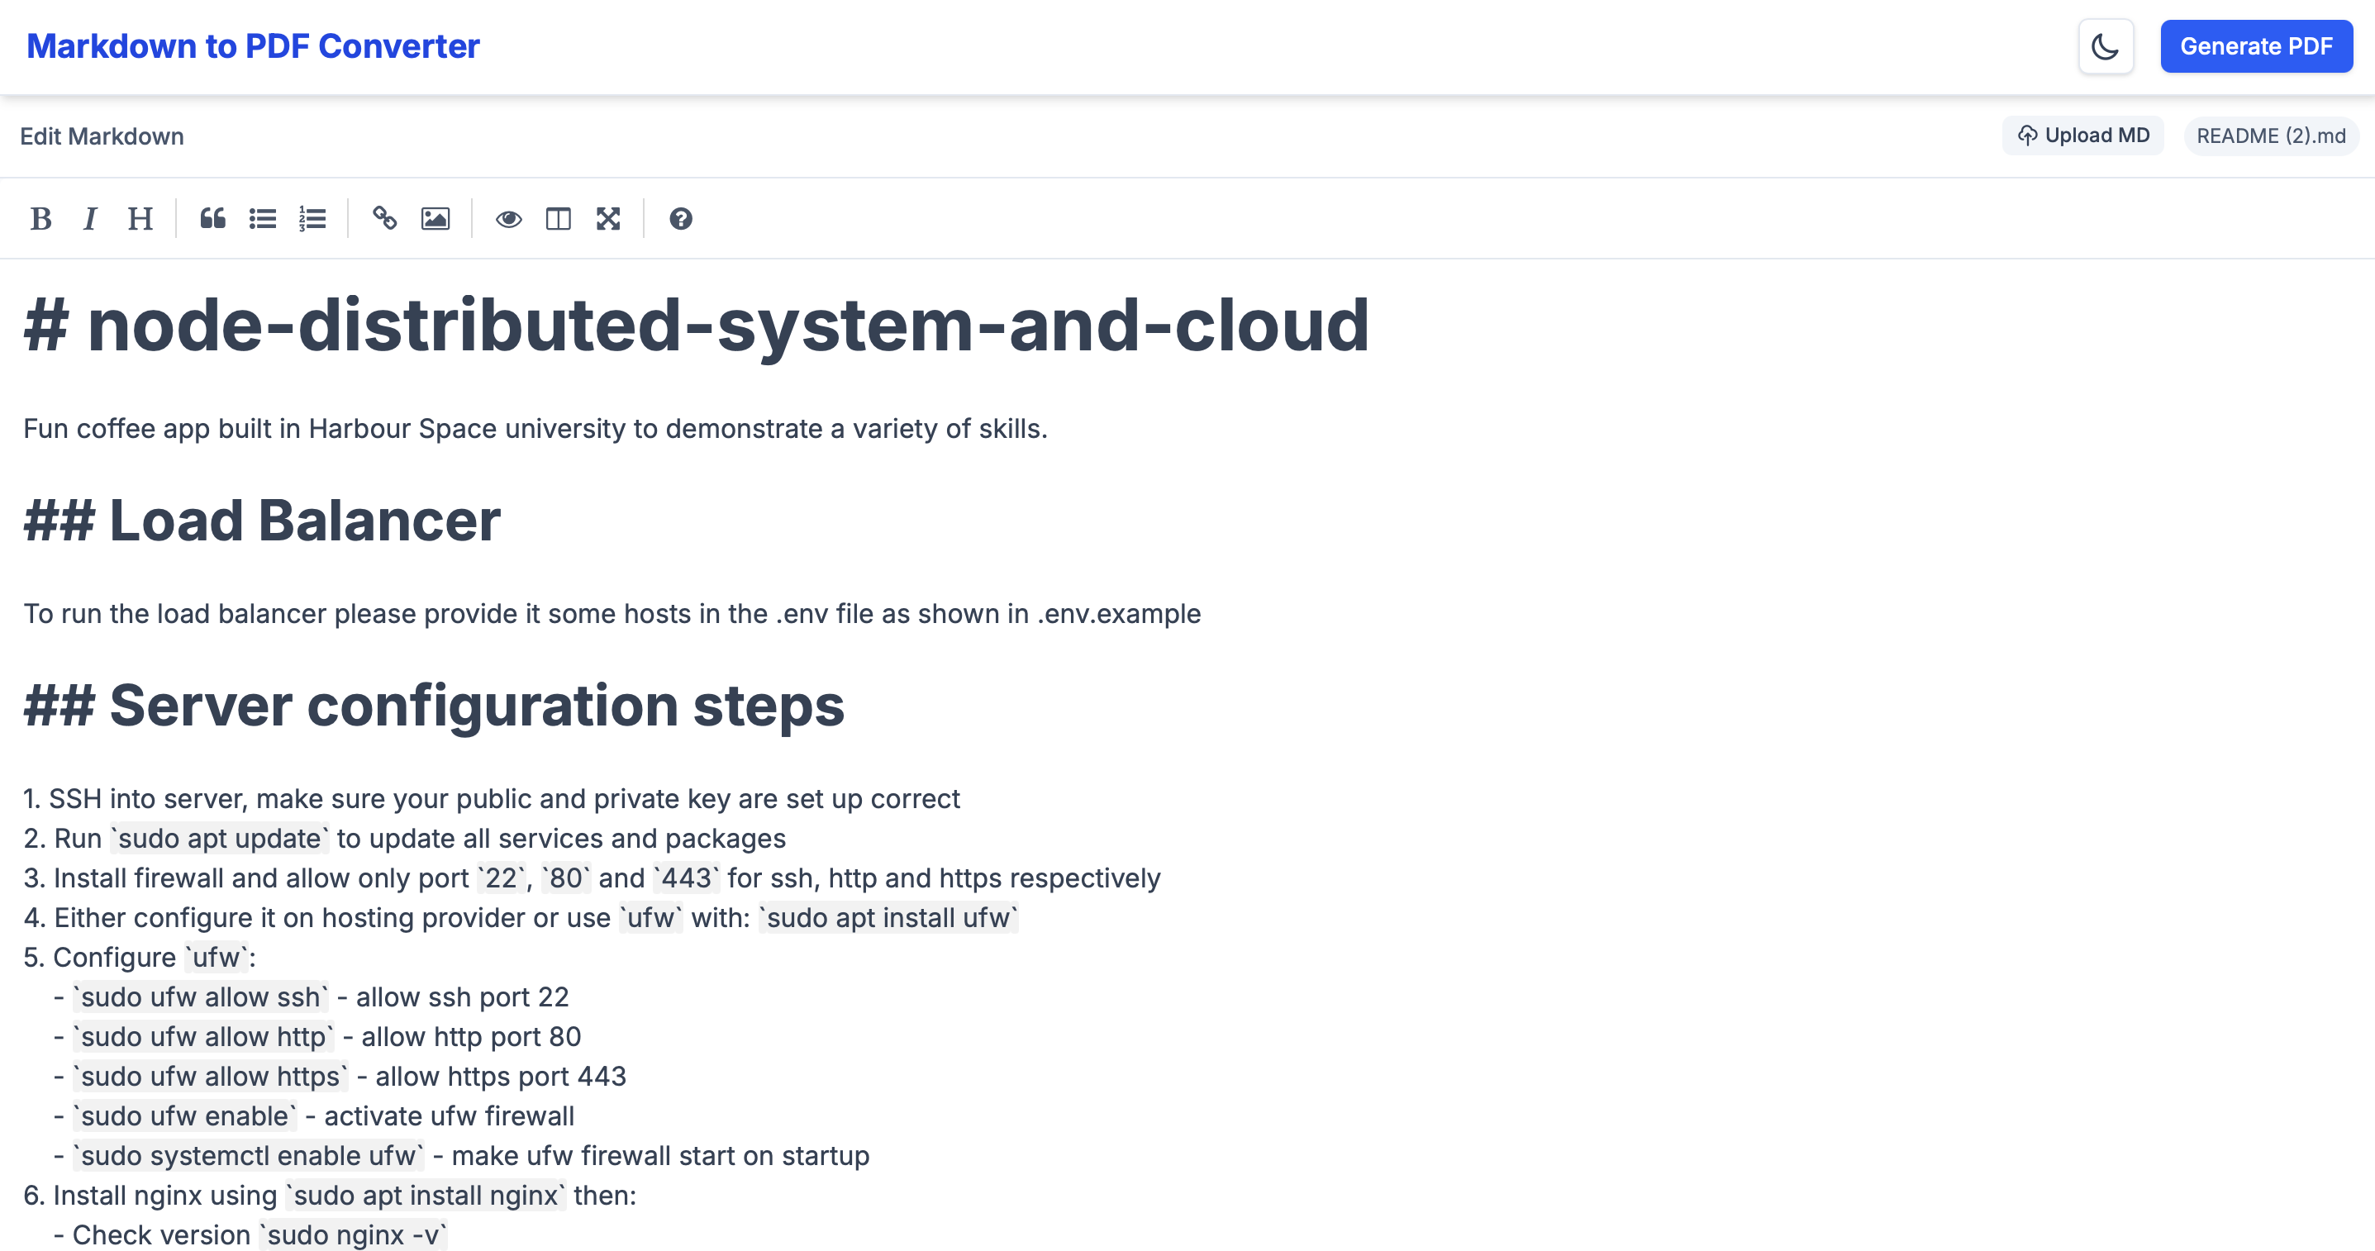Viewport: 2375px width, 1251px height.
Task: Open the Markdown to PDF Converter title link
Action: click(254, 46)
